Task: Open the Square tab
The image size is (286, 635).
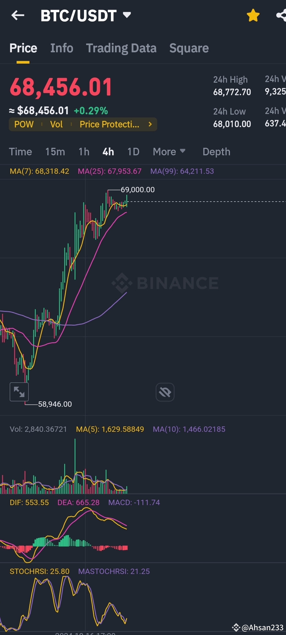Action: click(189, 48)
